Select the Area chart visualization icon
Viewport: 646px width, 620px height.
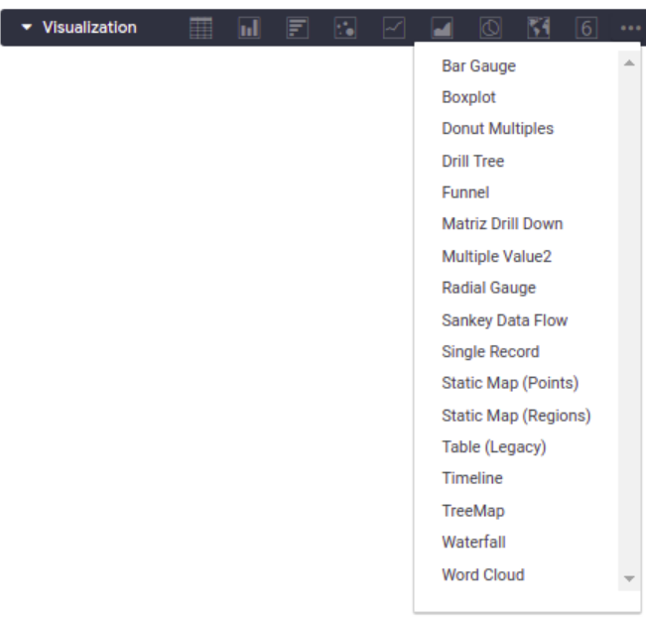(x=442, y=28)
